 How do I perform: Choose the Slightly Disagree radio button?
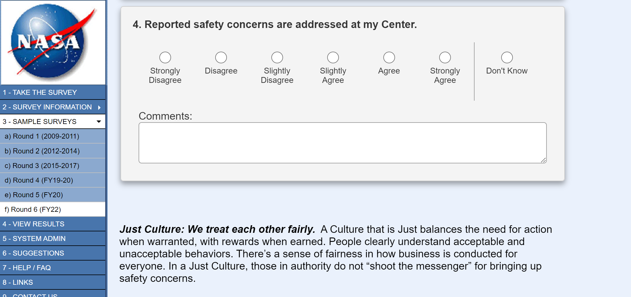[277, 57]
